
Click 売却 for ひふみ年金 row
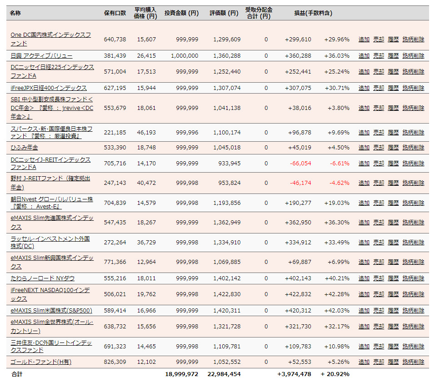[x=378, y=148]
